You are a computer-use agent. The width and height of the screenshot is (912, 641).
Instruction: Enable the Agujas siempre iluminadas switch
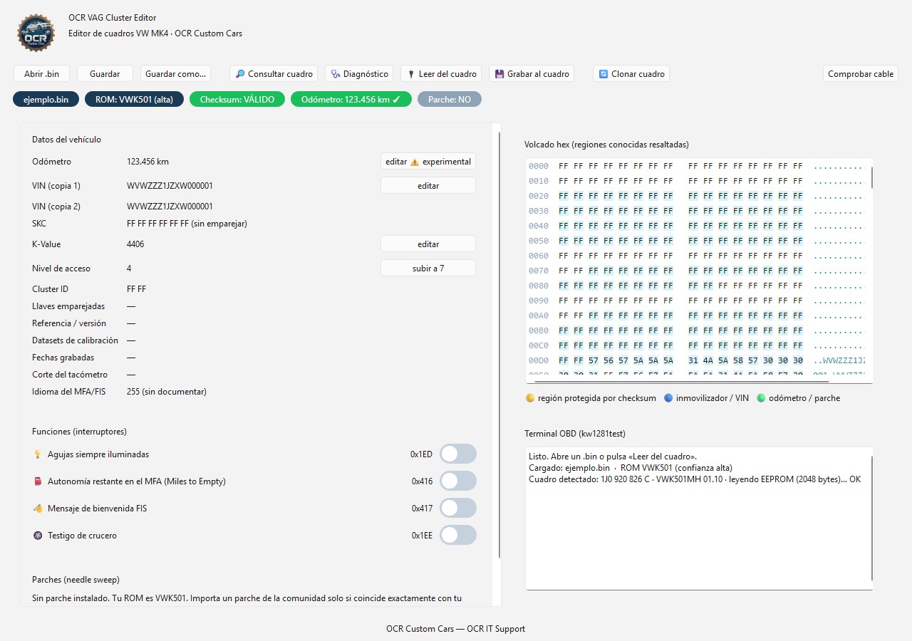[x=457, y=454]
